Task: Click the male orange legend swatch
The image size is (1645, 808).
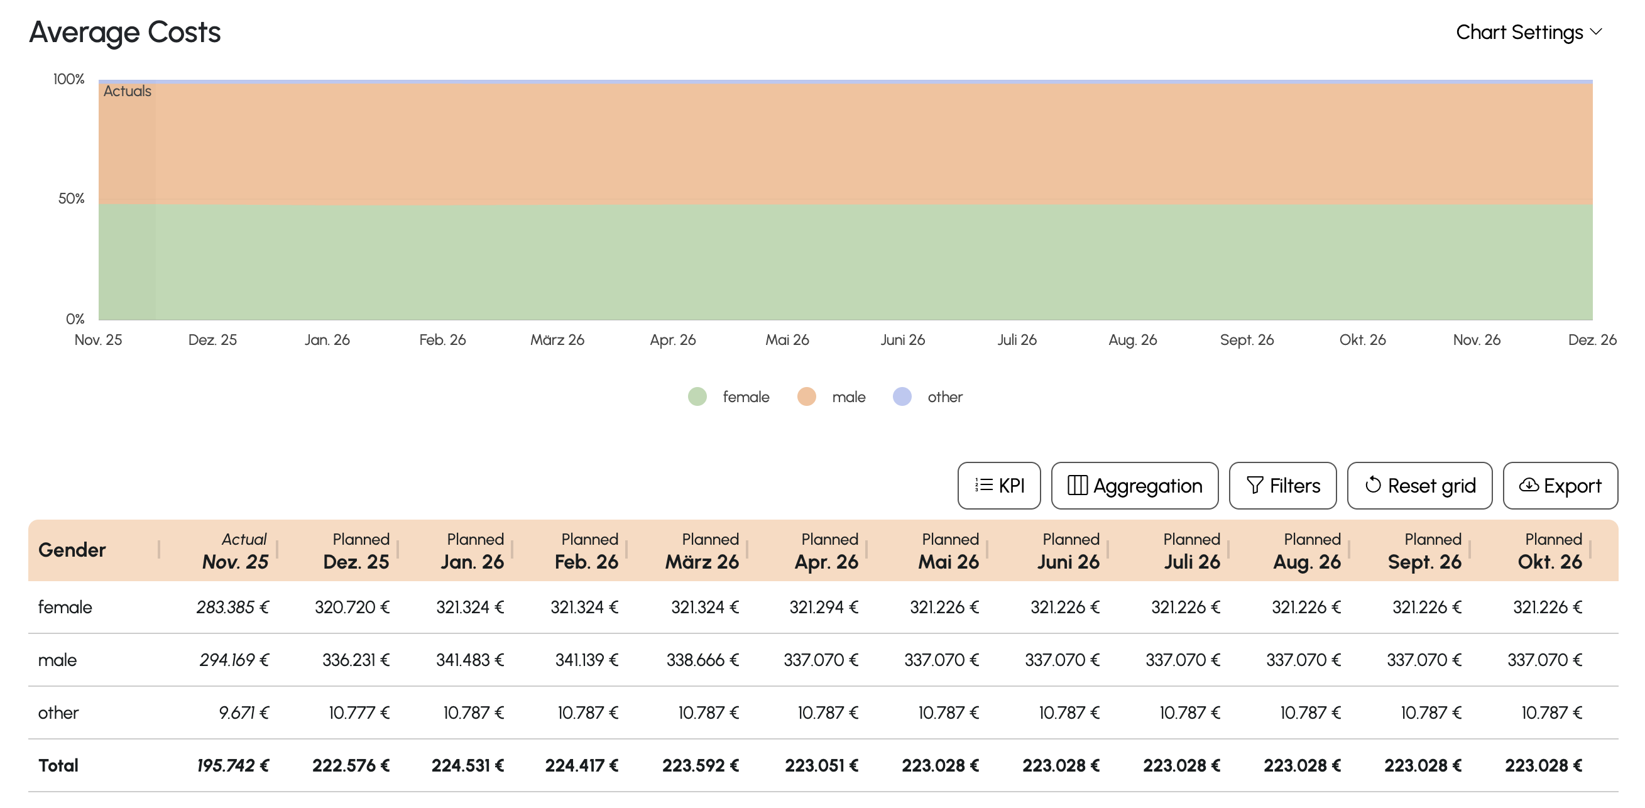Action: pos(807,396)
